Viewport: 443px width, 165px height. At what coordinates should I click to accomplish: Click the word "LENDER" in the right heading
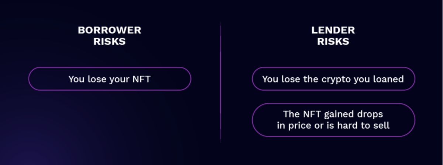333,30
